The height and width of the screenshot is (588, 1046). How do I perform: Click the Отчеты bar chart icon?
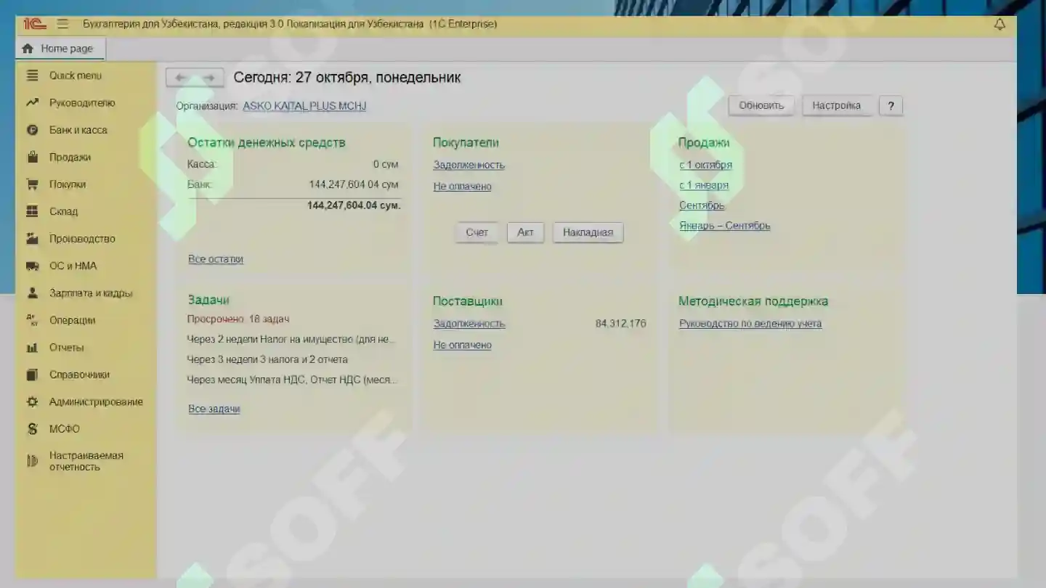click(32, 348)
